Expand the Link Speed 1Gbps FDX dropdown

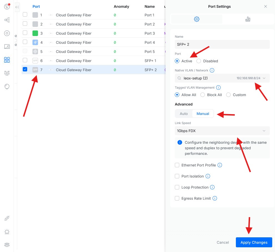click(x=222, y=131)
